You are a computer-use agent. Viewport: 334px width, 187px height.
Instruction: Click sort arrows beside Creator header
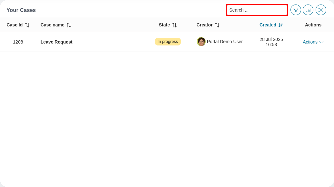click(x=217, y=25)
